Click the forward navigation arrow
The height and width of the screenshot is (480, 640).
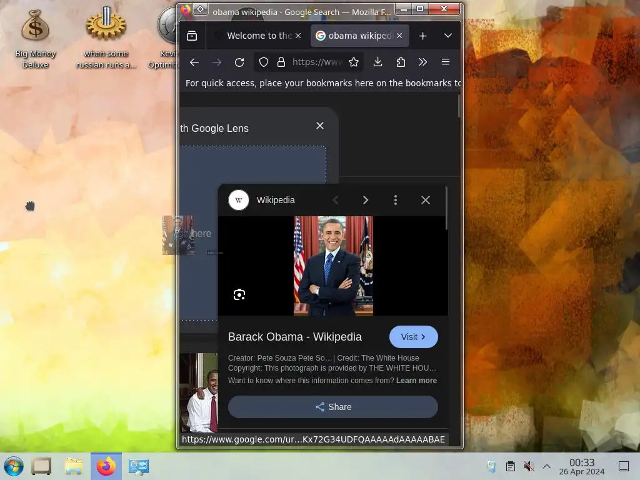click(x=217, y=62)
